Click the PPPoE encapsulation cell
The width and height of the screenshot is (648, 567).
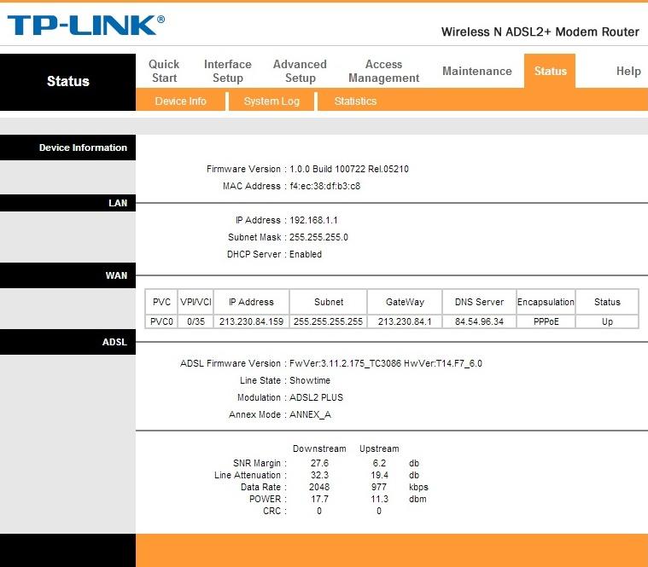coord(546,321)
